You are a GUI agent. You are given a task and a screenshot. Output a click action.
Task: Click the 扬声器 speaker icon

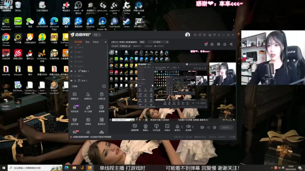coord(188,127)
